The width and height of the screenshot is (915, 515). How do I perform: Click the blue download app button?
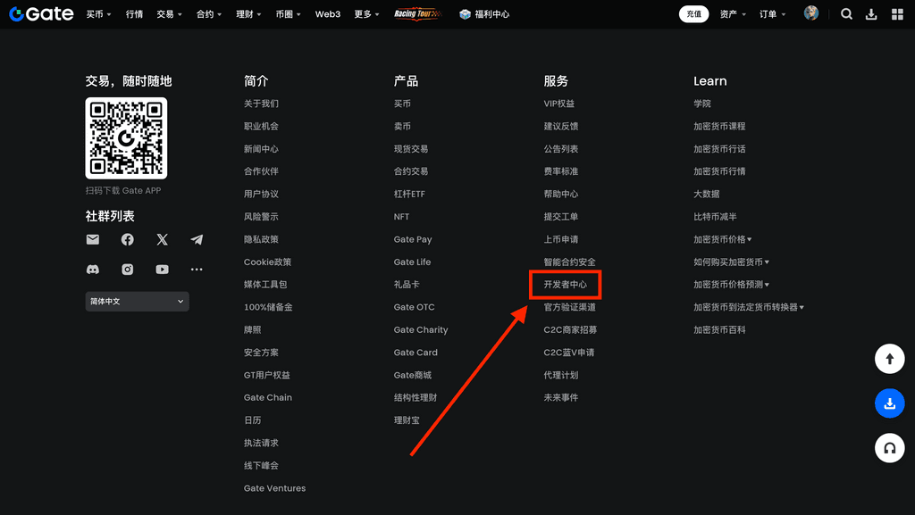(889, 403)
